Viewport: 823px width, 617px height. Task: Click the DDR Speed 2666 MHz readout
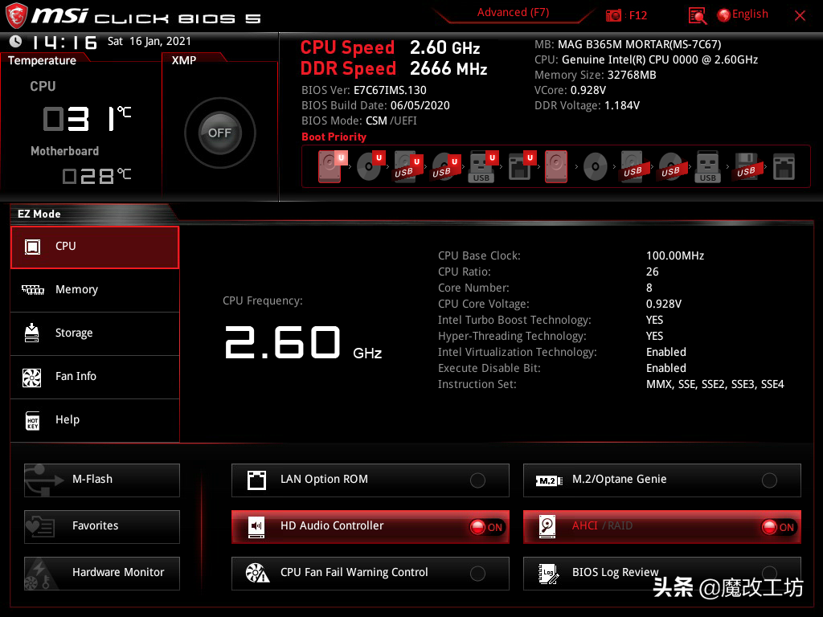point(394,69)
